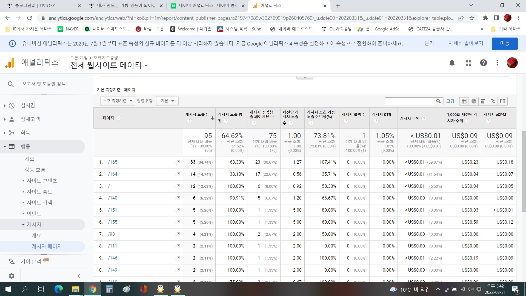Open the 기타 북마크 folder
This screenshot has height=296, width=526.
tap(506, 29)
